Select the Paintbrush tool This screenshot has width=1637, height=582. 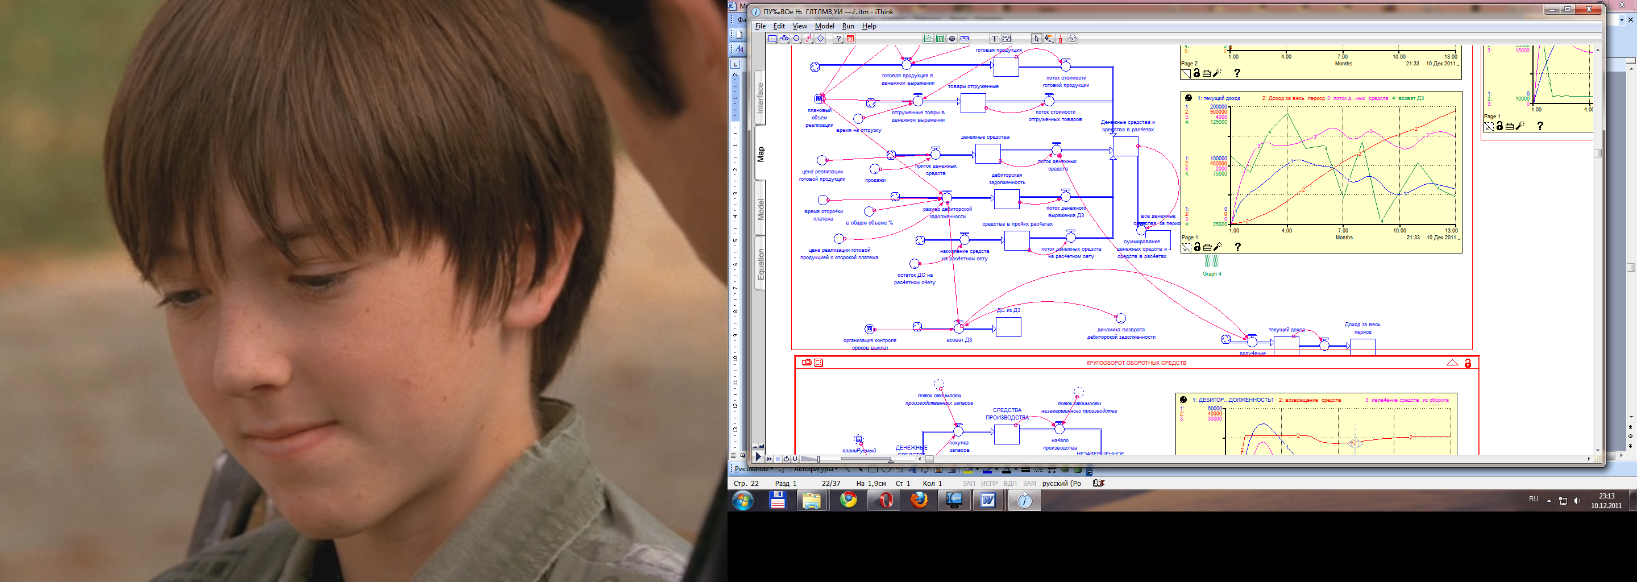click(x=1049, y=39)
